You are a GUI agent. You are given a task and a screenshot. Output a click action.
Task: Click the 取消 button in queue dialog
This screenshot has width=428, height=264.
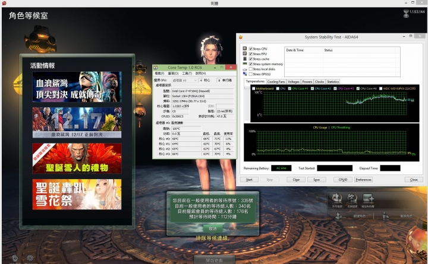[213, 228]
